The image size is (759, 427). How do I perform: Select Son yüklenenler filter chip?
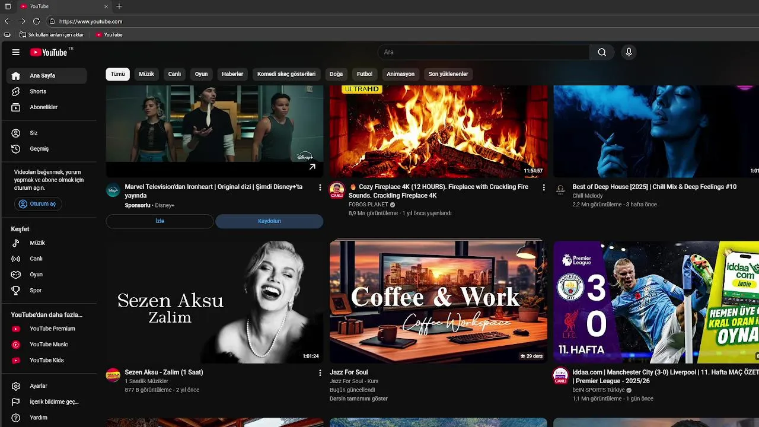pos(448,74)
